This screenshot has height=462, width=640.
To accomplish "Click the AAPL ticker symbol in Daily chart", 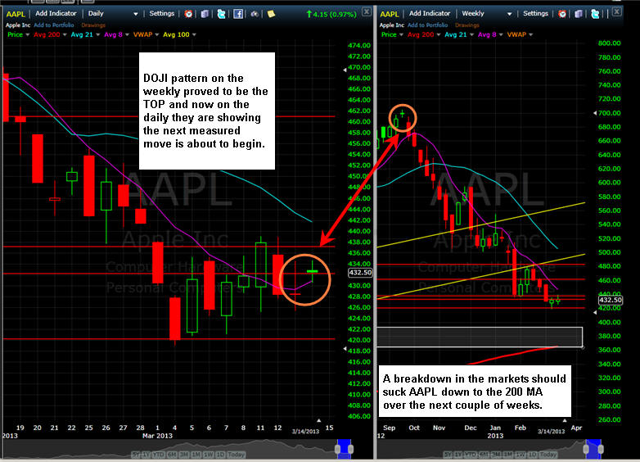I will [x=16, y=14].
